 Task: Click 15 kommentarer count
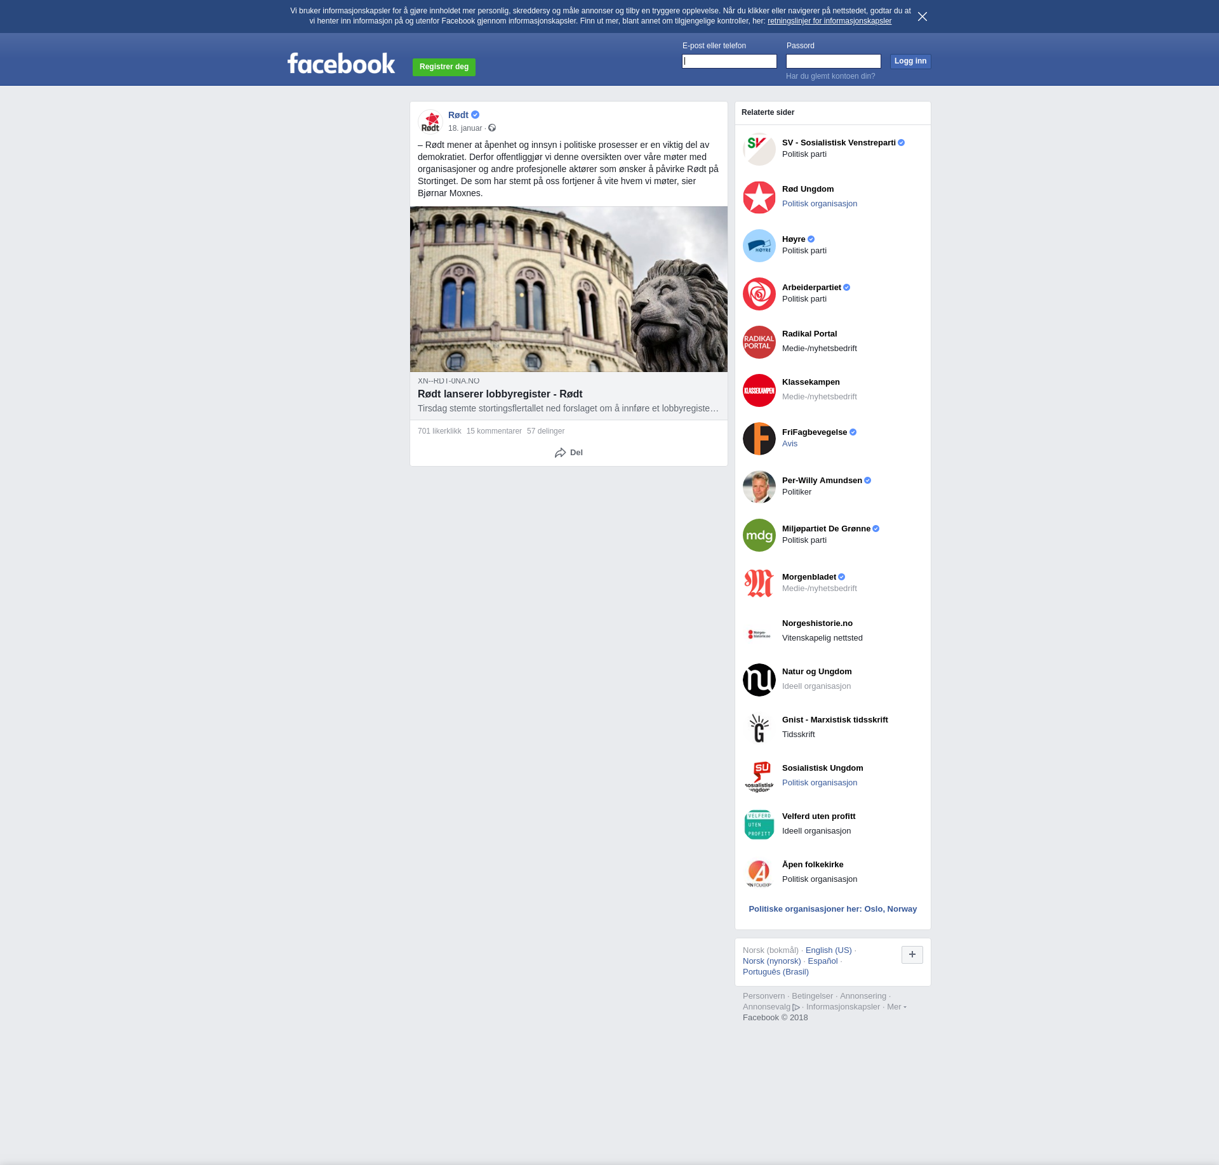point(494,431)
